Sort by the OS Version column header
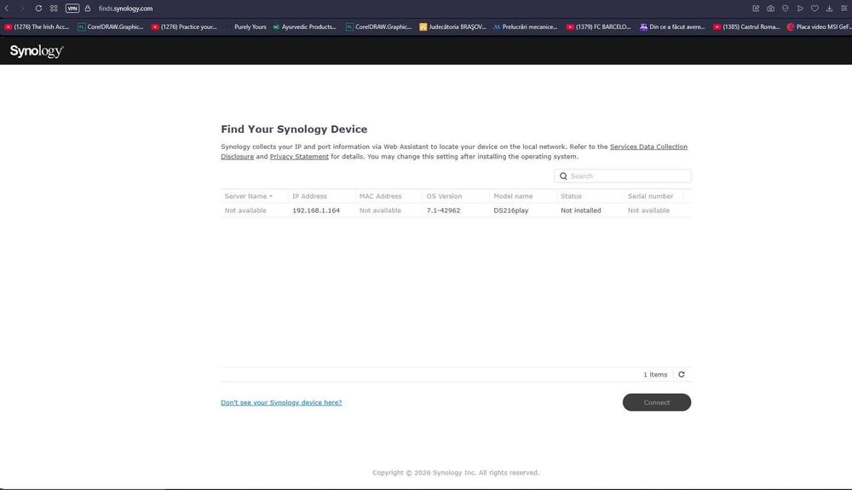Image resolution: width=852 pixels, height=490 pixels. coord(456,196)
